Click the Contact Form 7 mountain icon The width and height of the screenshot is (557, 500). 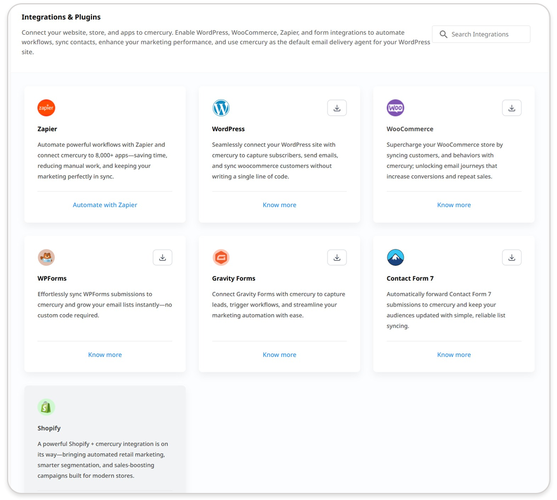click(x=395, y=257)
